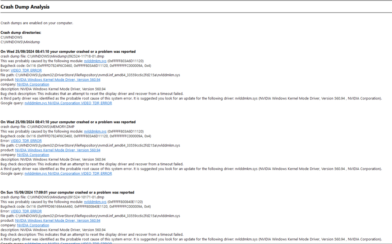392x244 pixels.
Task: Open nvlddmkm.sys module link in 092524-11718-01.dmp report
Action: (x=95, y=61)
